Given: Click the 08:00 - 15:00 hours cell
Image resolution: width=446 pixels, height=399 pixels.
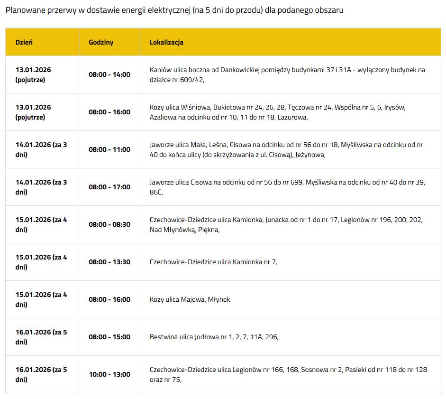Looking at the screenshot, I should 109,337.
